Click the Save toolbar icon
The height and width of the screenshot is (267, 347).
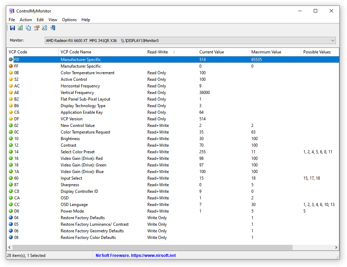tap(12, 28)
